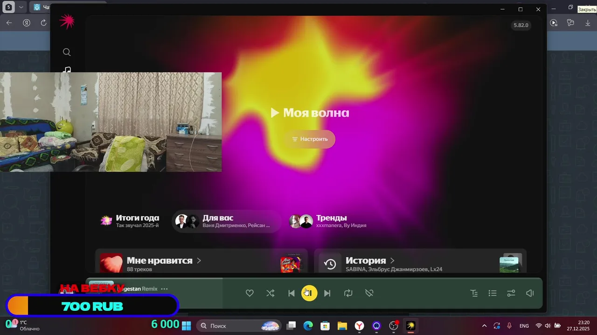597x335 pixels.
Task: Click the Настроить button
Action: coord(310,139)
